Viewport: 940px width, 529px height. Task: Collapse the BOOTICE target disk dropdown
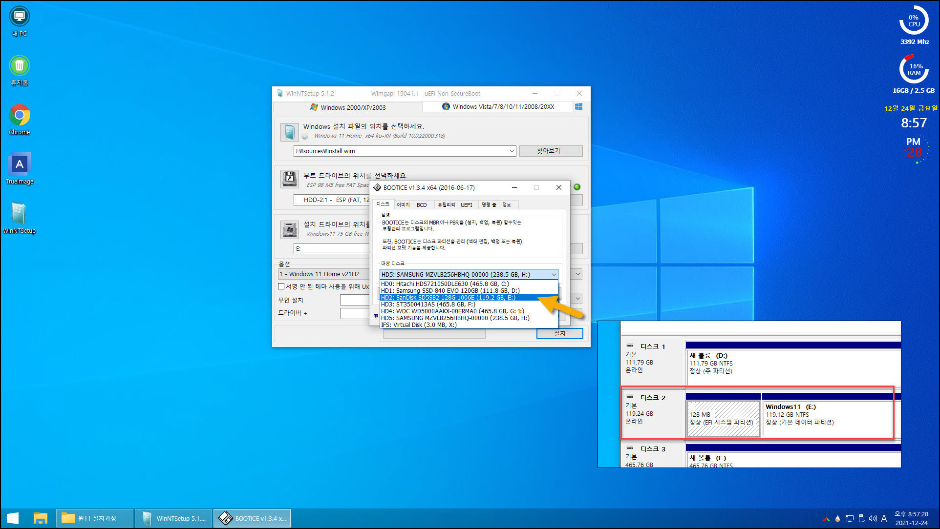point(554,274)
